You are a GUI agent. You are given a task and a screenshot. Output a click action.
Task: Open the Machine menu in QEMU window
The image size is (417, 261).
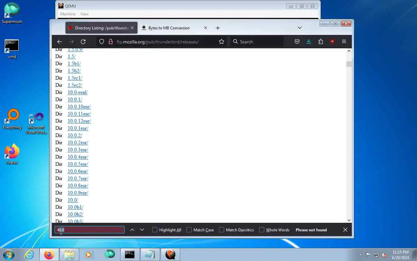click(x=68, y=14)
